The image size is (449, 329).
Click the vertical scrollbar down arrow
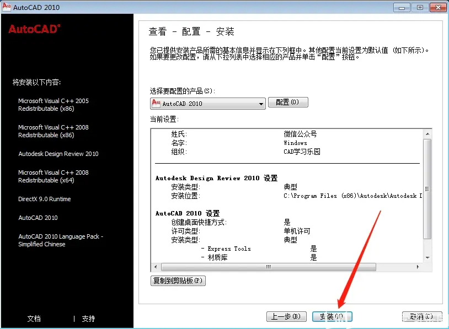(427, 258)
